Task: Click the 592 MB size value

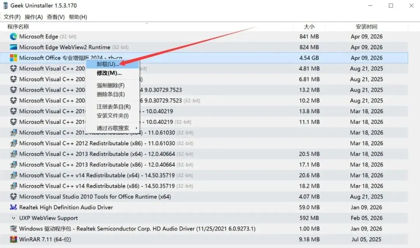Action: pos(309,218)
